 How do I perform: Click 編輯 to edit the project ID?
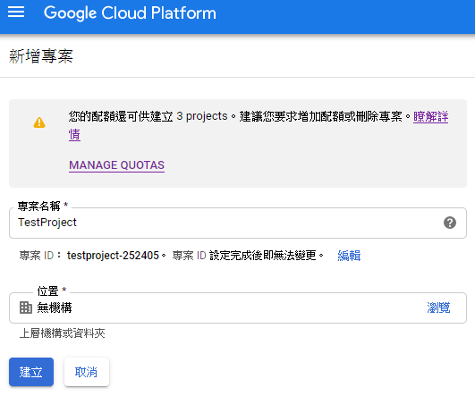tap(349, 256)
